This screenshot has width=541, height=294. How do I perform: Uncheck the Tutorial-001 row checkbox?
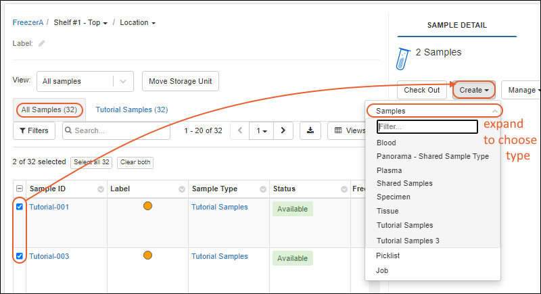[x=20, y=207]
